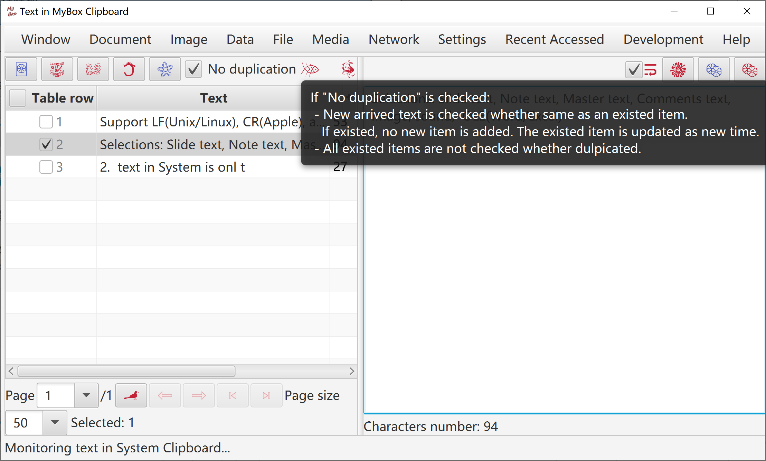Click the red bird go-to-page button
Image resolution: width=766 pixels, height=461 pixels.
131,395
